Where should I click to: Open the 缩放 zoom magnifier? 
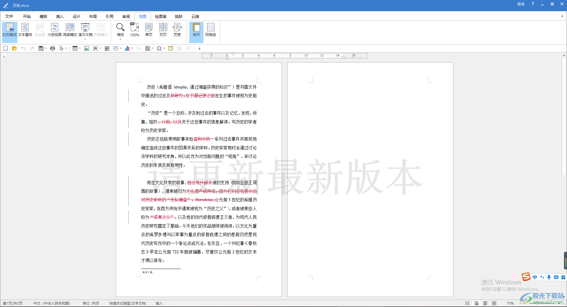pyautogui.click(x=120, y=30)
